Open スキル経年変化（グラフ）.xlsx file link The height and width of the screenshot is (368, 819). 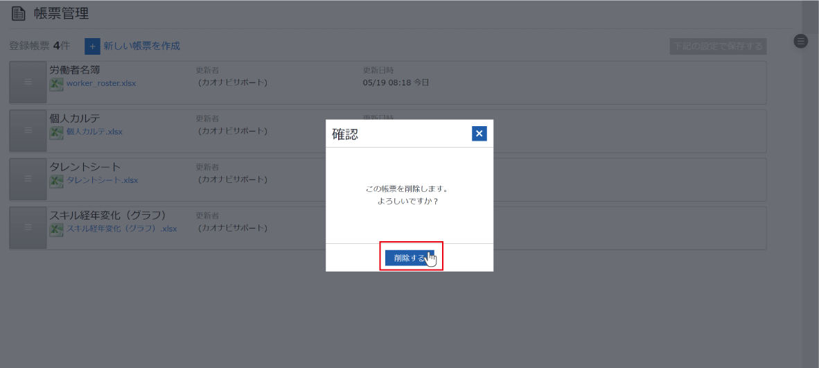coord(121,229)
